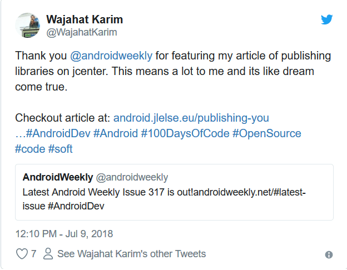The image size is (347, 270).
Task: Like the tweet with heart icon
Action: [22, 253]
